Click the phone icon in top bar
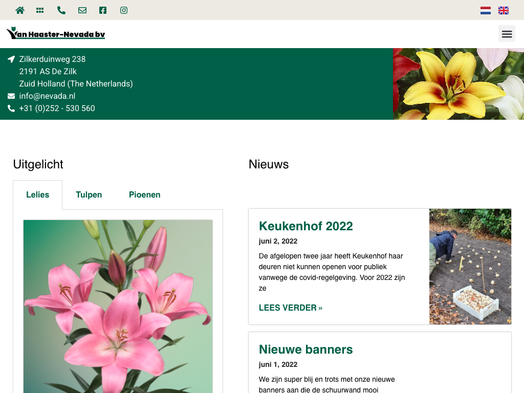This screenshot has width=524, height=393. (x=61, y=10)
